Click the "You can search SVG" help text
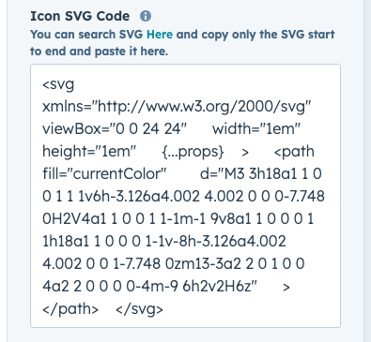Image resolution: width=371 pixels, height=342 pixels. click(86, 34)
